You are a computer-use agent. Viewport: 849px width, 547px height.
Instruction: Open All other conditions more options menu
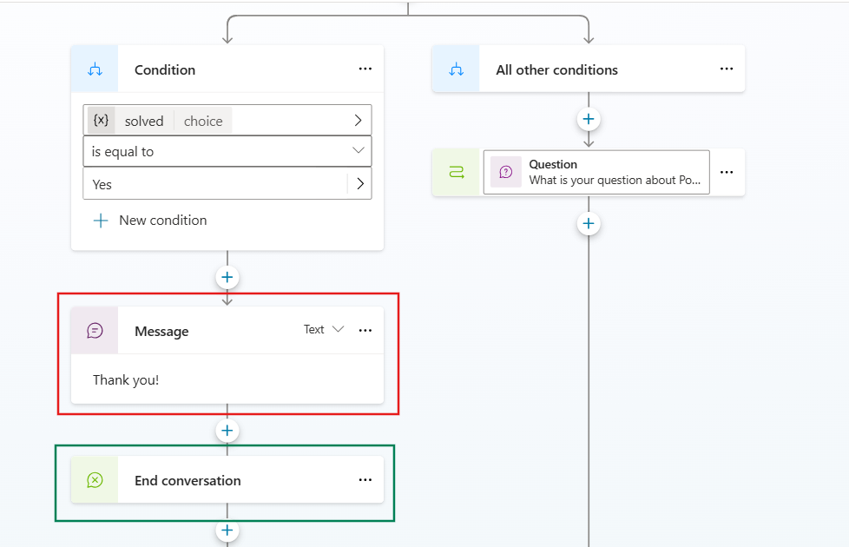(x=727, y=69)
